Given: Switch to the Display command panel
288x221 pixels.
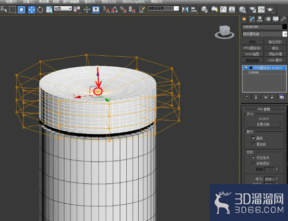Looking at the screenshot, I should (x=275, y=19).
